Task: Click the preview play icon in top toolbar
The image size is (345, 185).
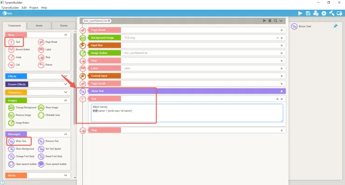Action: click(x=300, y=14)
